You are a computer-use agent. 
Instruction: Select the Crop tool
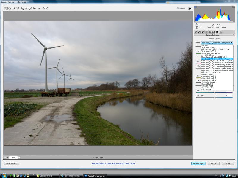[x=22, y=9]
